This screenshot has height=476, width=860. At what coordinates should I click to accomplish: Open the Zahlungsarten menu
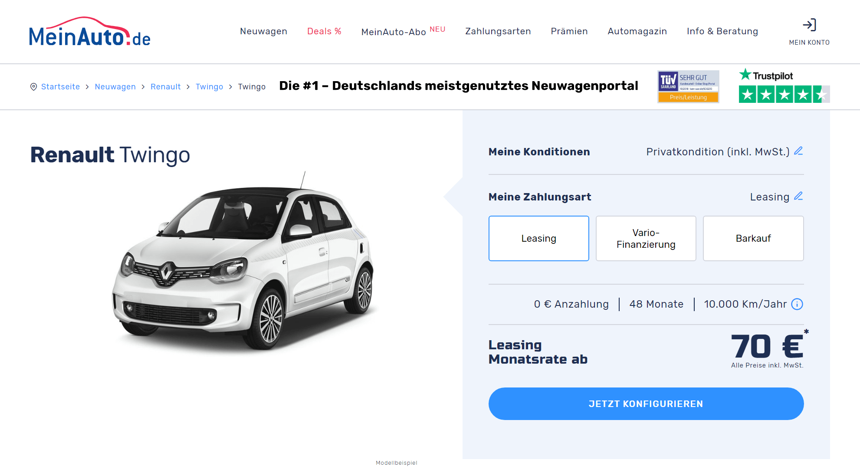[498, 31]
